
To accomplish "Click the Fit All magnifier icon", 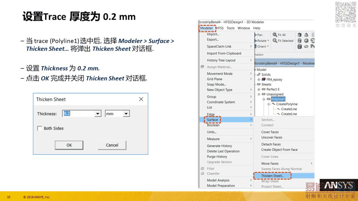I will (275, 35).
